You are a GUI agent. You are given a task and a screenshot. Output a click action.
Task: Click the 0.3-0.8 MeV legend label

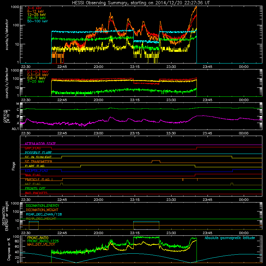click(38, 75)
